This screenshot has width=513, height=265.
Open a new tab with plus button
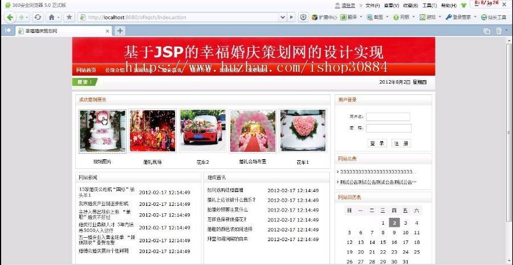(x=120, y=31)
